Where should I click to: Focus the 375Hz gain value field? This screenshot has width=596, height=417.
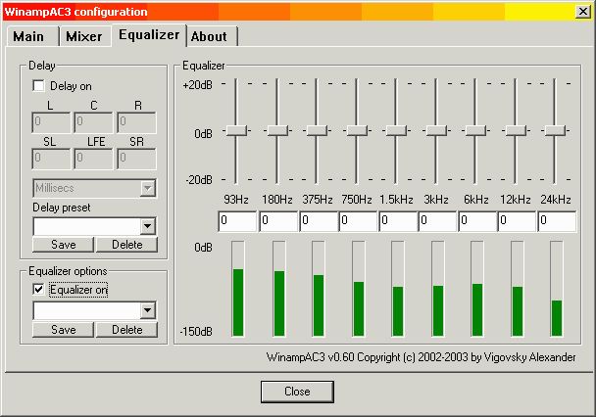[319, 221]
